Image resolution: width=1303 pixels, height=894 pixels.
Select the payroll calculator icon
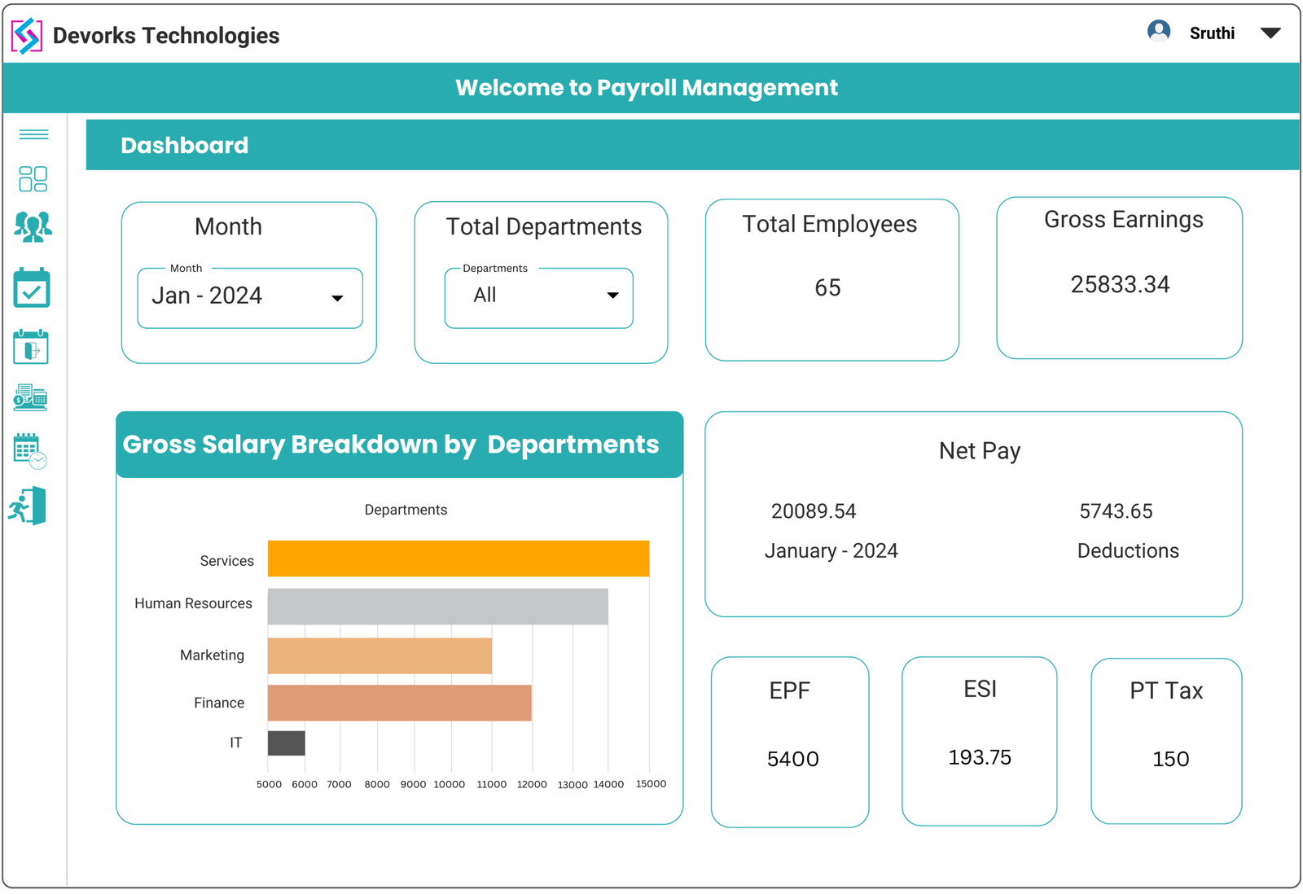coord(33,399)
